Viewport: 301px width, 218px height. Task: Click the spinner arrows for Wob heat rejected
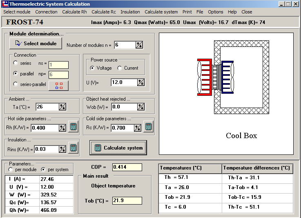[141, 107]
